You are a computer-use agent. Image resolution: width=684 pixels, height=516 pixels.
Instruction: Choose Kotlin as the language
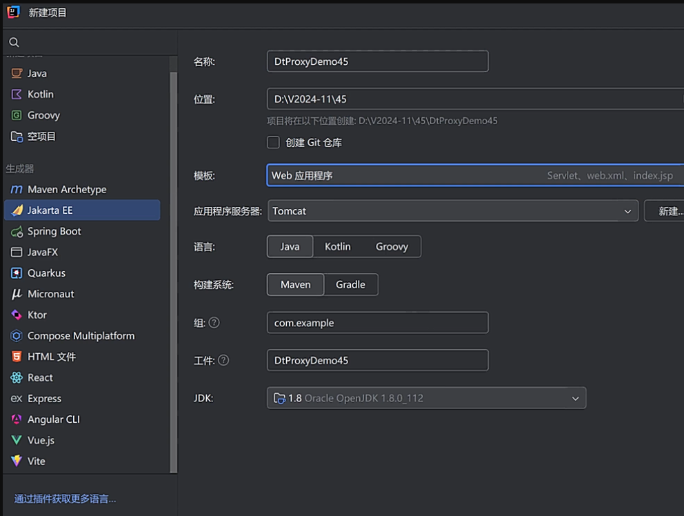[x=338, y=247]
